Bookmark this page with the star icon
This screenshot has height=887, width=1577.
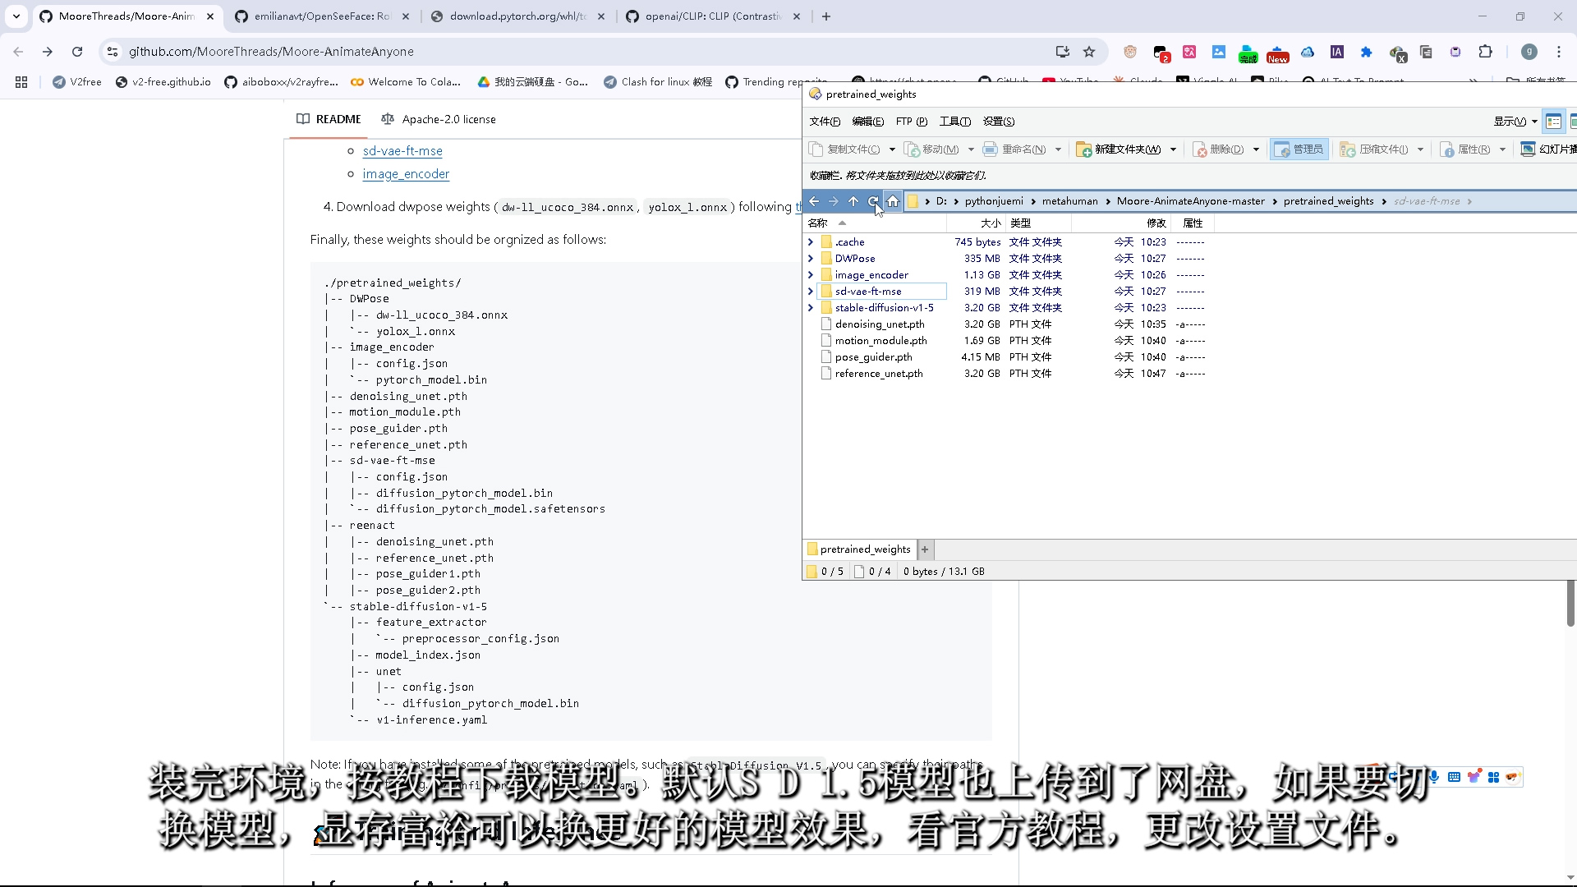1089,52
